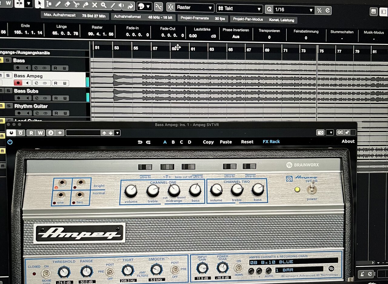Select the Zoom magnifier tool
Screen dimensions: 388x284
[x=104, y=5]
